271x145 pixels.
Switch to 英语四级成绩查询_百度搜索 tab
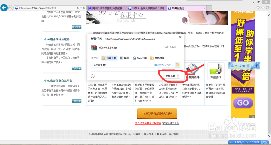[x=108, y=8]
